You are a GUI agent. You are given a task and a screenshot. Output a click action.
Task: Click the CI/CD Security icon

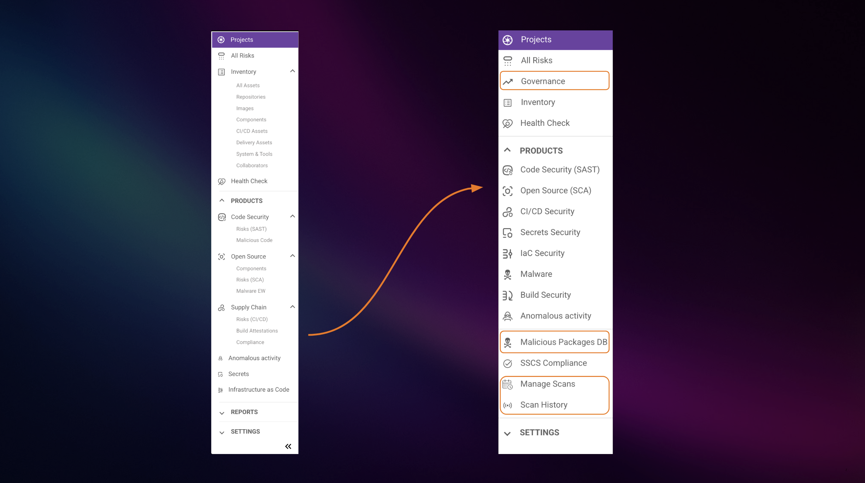[x=508, y=212]
